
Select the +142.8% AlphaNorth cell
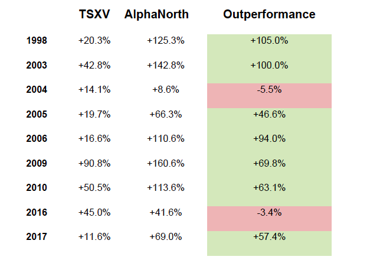coord(166,66)
